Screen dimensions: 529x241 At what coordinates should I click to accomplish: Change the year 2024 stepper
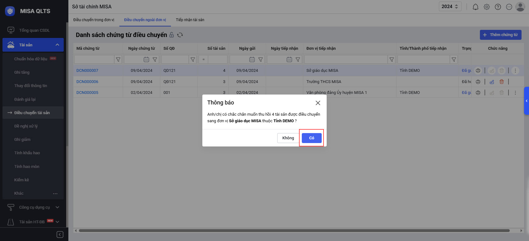pos(456,7)
